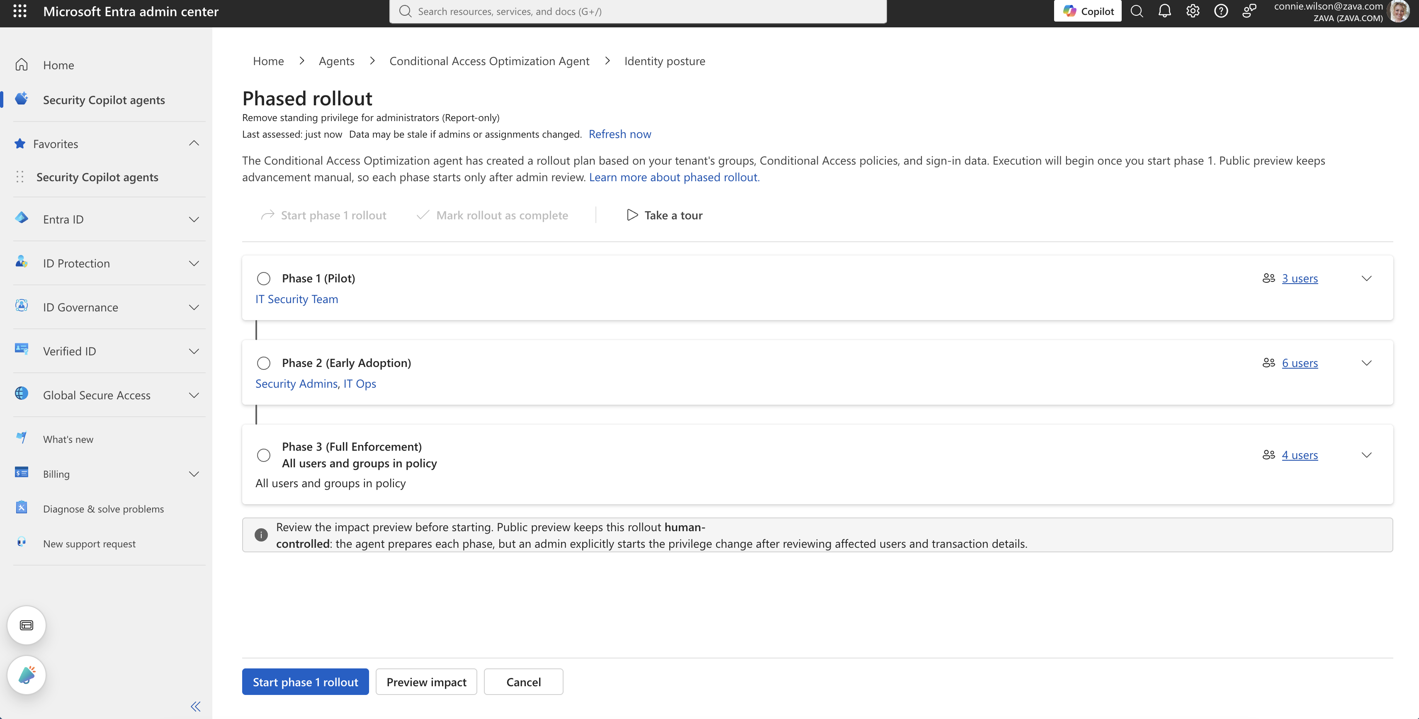
Task: Expand Phase 3 (Full Enforcement) details chevron
Action: pos(1367,455)
